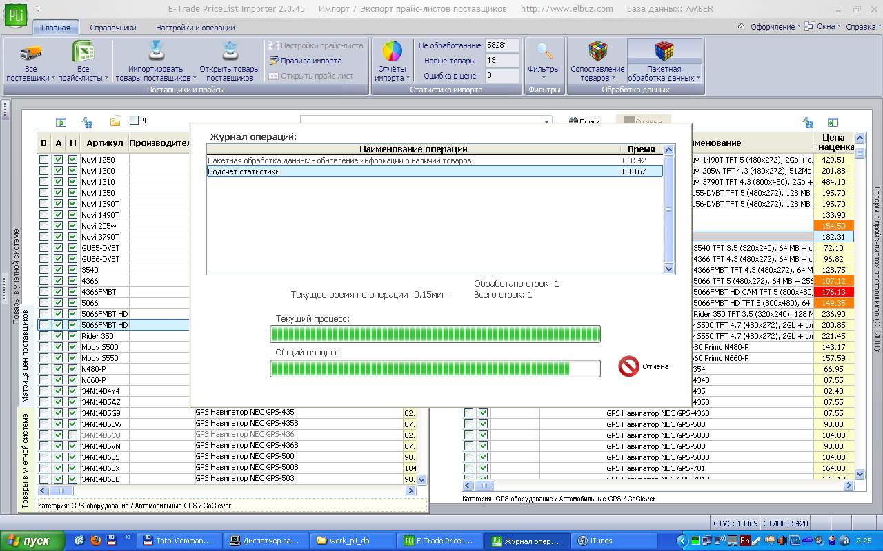Screen dimensions: 883x551
Task: Select the 'Матрица цен поставщиков' vertical tab
Action: [26, 356]
